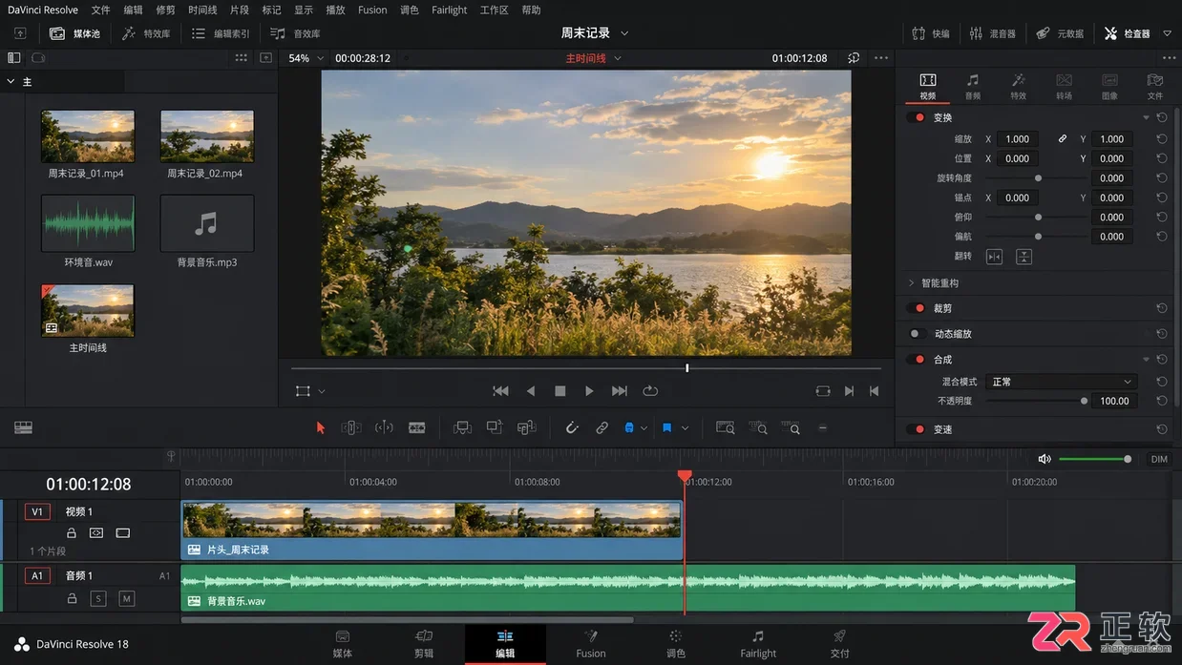The height and width of the screenshot is (665, 1182).
Task: Open the 音效库 (Sound Library) panel
Action: click(295, 33)
